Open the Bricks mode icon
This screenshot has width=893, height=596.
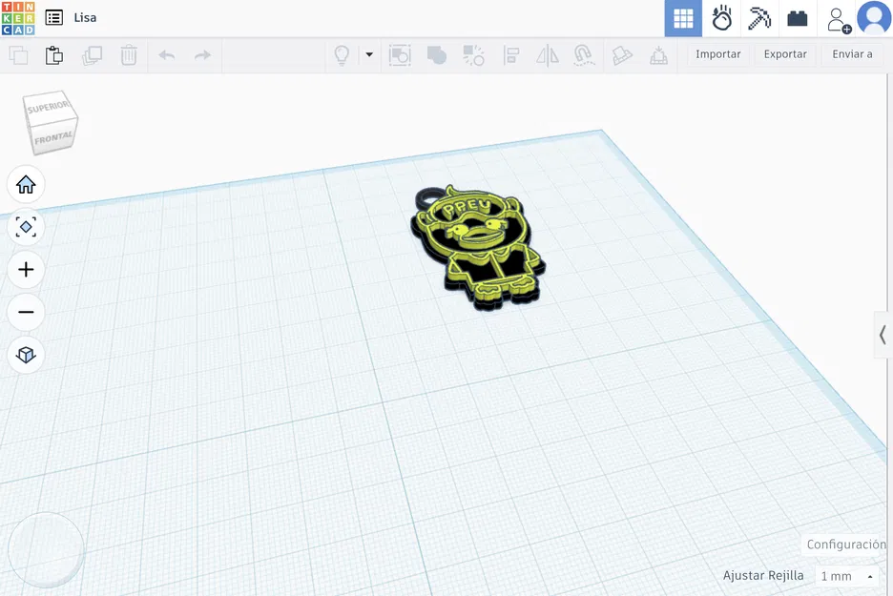coord(798,19)
